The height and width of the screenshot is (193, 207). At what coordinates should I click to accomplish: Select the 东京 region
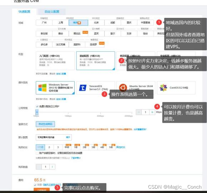[129, 34]
